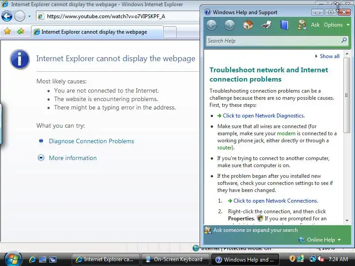Click to open Network Diagnostics link
The height and width of the screenshot is (266, 355).
264,116
